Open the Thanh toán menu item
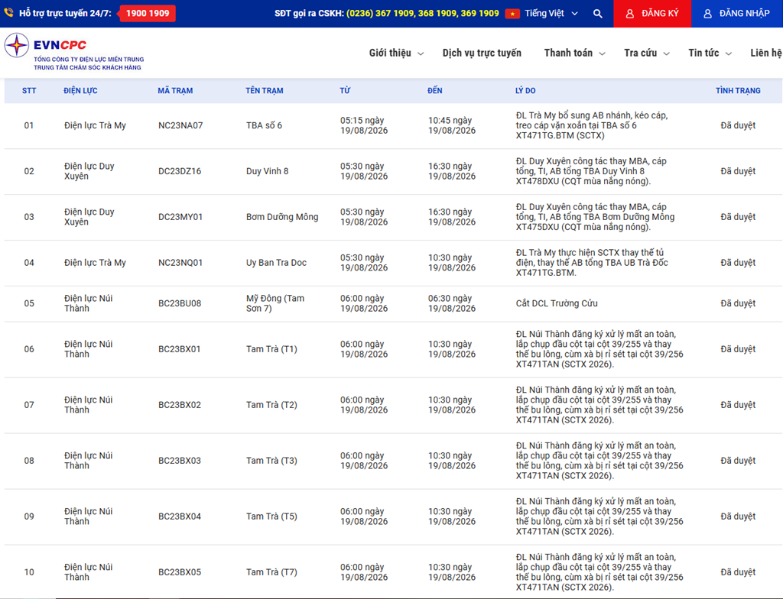This screenshot has width=783, height=599. coord(568,53)
